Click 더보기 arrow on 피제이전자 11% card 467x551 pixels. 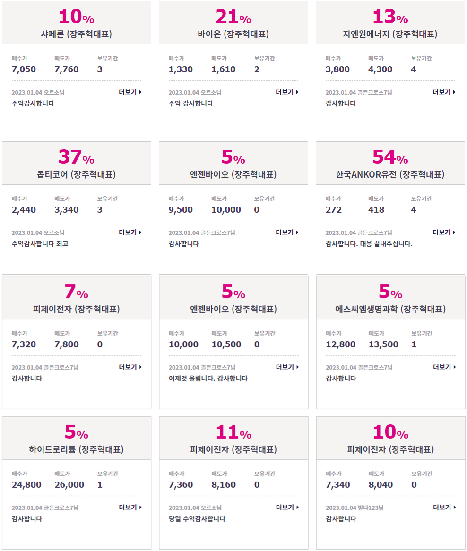tap(287, 508)
